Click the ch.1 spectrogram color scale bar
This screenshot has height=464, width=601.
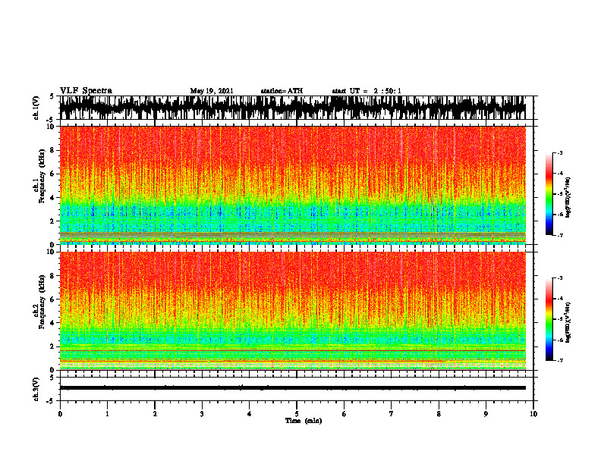[549, 194]
